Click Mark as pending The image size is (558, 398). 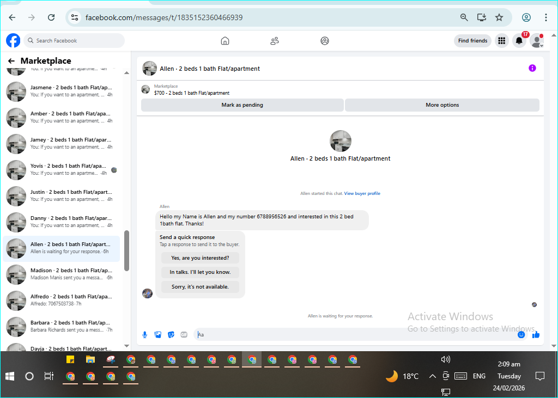click(x=242, y=105)
